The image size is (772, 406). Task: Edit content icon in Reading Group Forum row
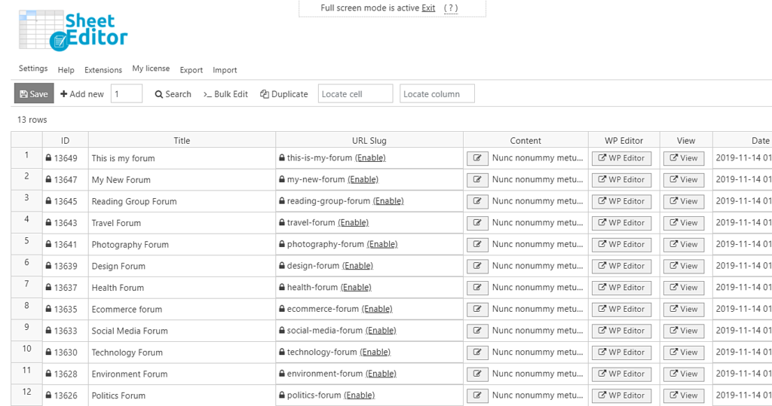pos(477,201)
